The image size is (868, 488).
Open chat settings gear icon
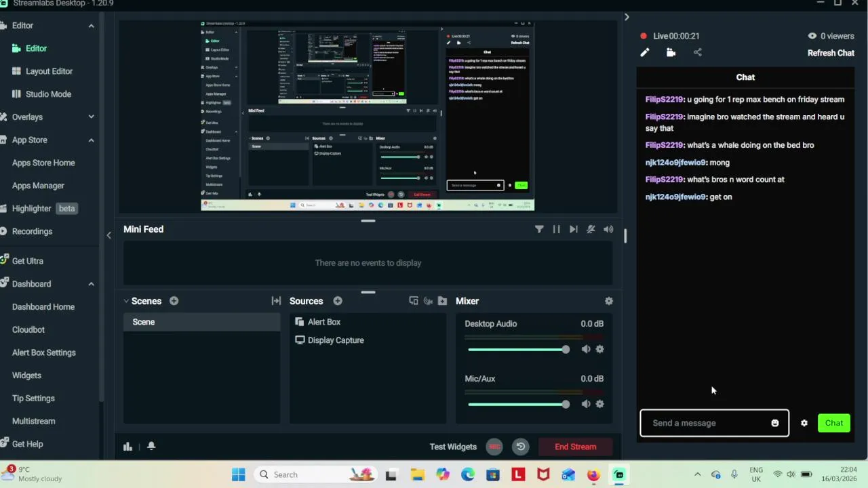click(804, 423)
